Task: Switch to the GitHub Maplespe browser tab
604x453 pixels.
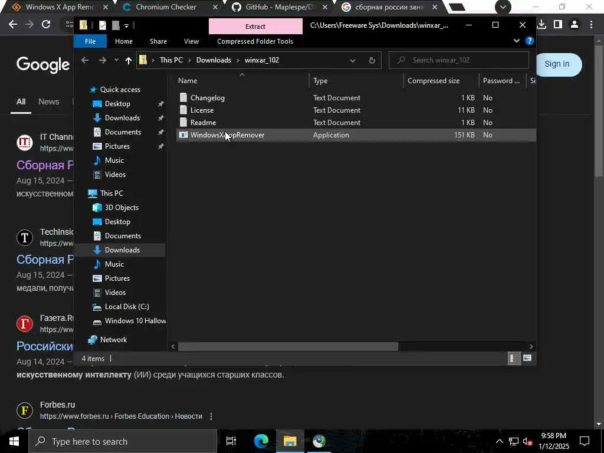Action: 280,7
